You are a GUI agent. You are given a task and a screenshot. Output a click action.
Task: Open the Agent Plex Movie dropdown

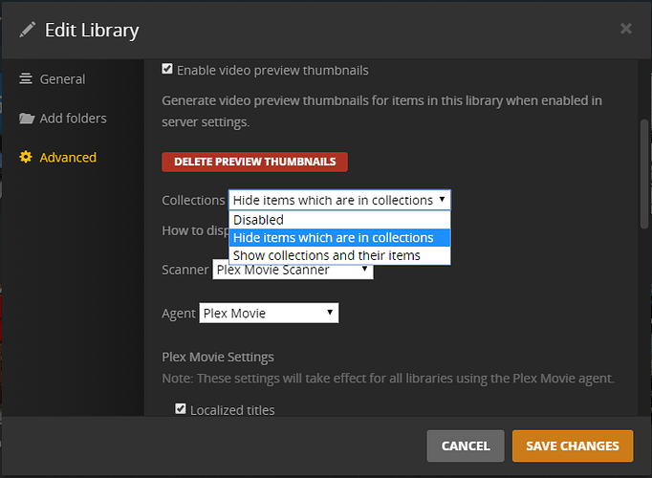269,314
